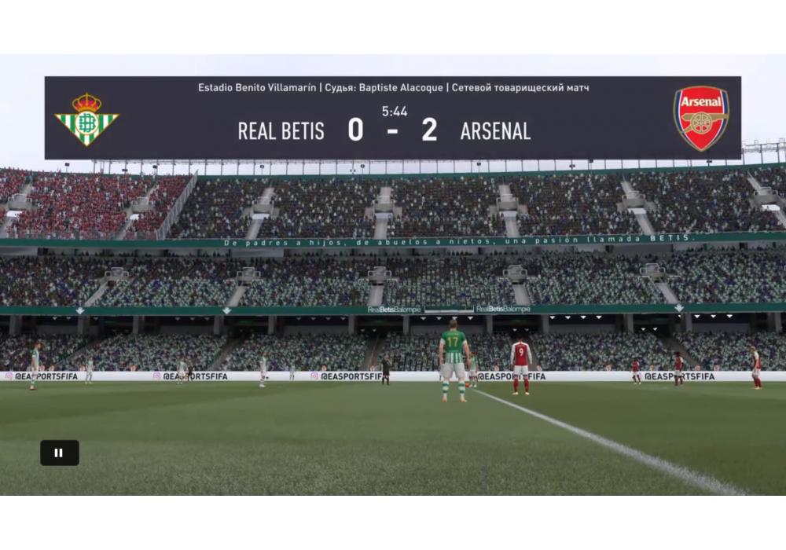Click the 5:44 match clock

pos(395,112)
